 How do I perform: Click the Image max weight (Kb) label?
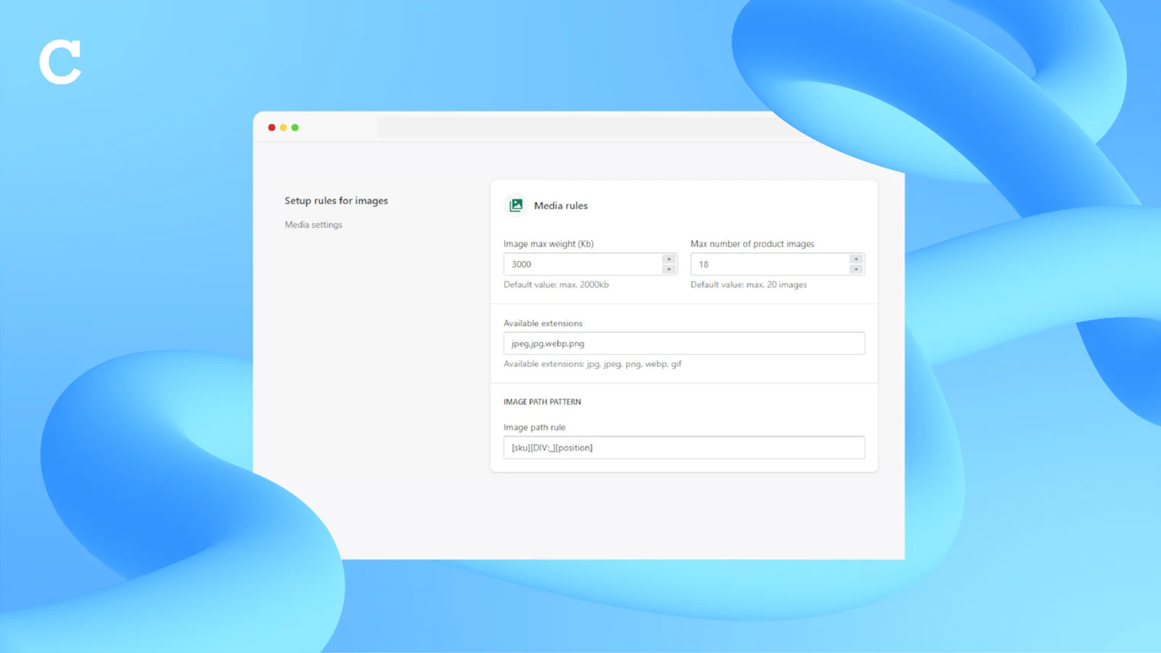point(549,244)
